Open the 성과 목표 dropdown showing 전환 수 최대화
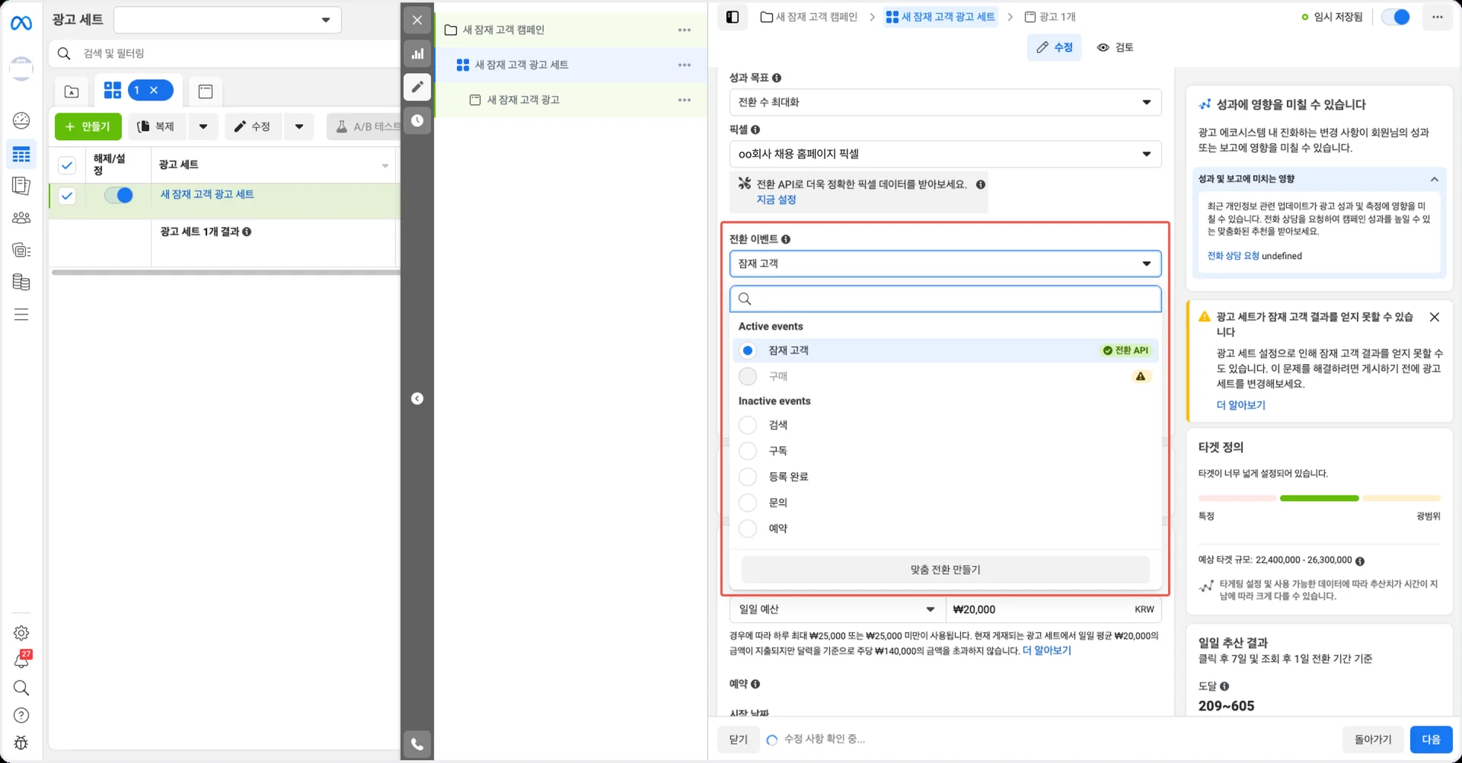This screenshot has width=1462, height=763. click(x=945, y=102)
